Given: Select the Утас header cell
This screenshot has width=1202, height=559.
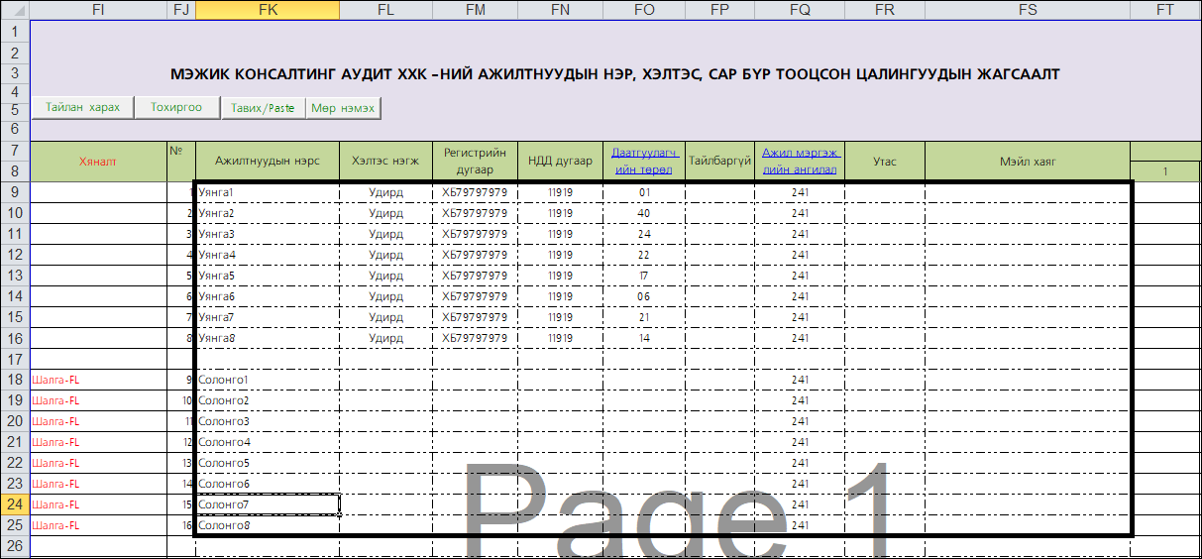Looking at the screenshot, I should [885, 162].
